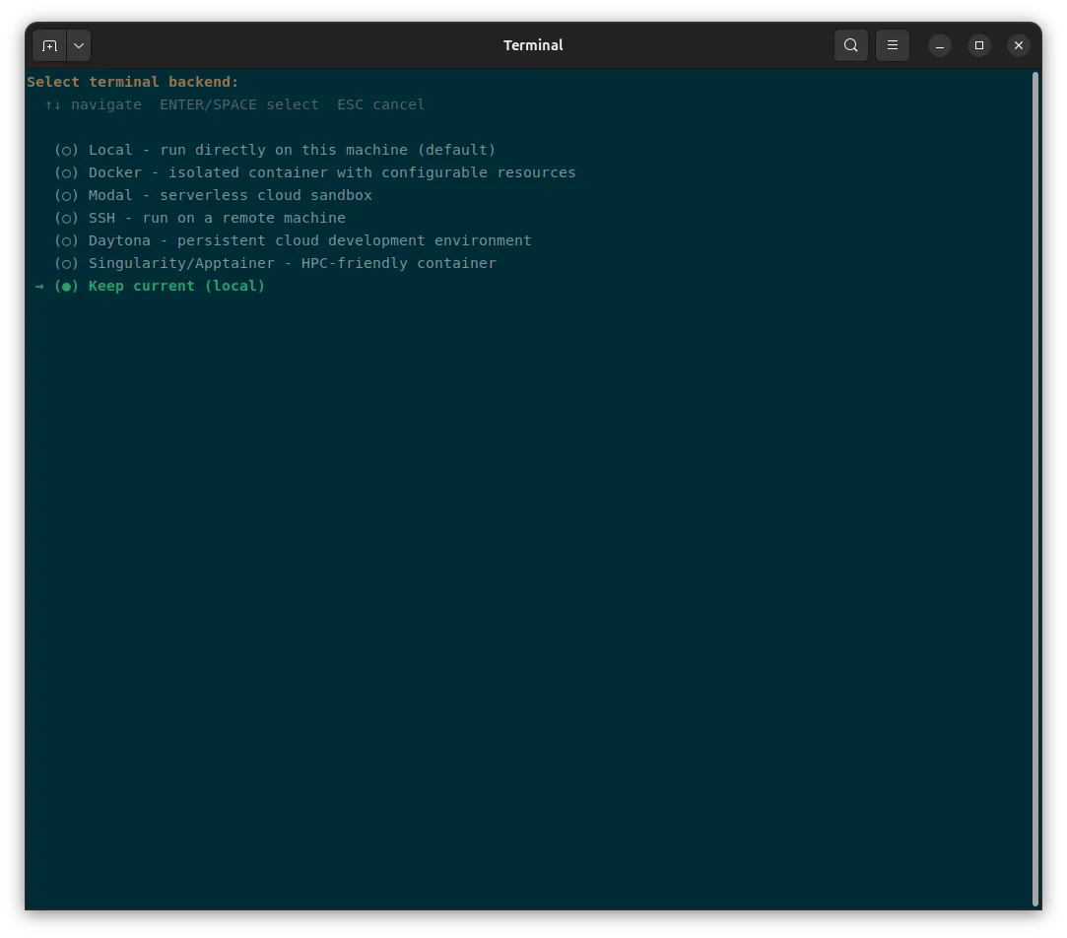This screenshot has width=1067, height=938.
Task: Open the hamburger main menu
Action: point(892,45)
